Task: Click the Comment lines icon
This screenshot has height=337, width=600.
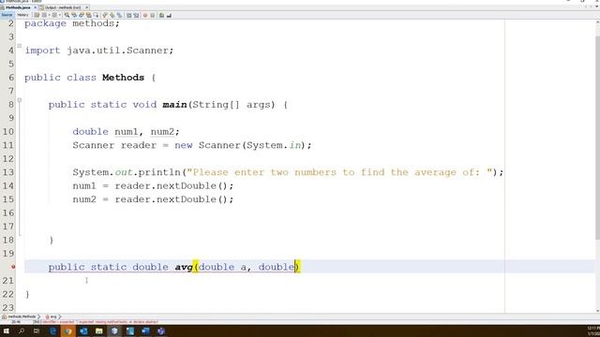Action: pos(161,15)
